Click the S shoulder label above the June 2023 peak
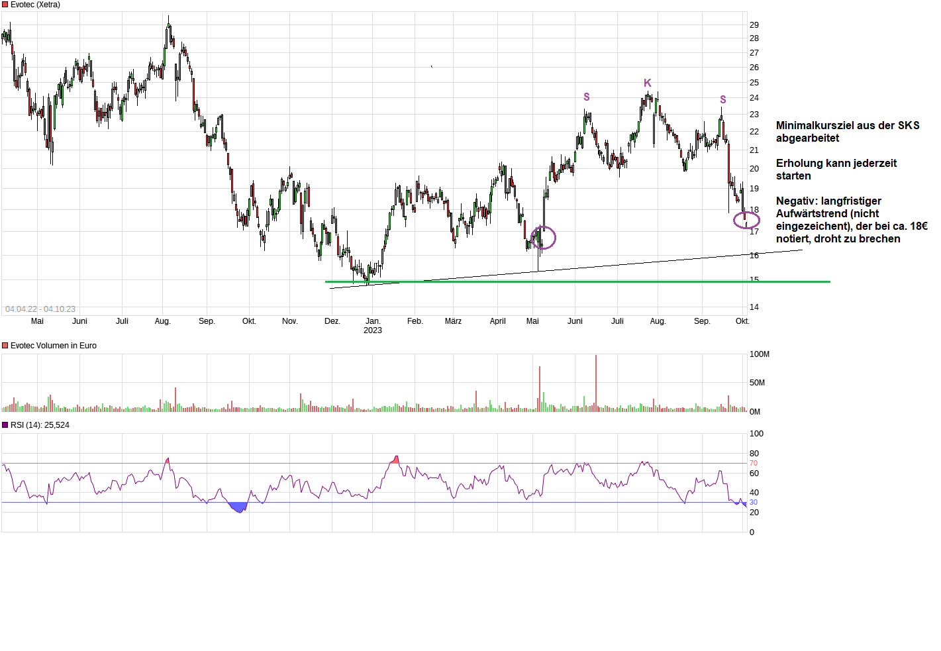Image resolution: width=941 pixels, height=651 pixels. pos(587,97)
